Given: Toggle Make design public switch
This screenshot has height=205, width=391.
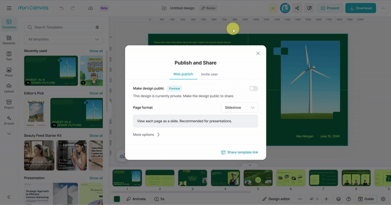Looking at the screenshot, I should coord(253,89).
